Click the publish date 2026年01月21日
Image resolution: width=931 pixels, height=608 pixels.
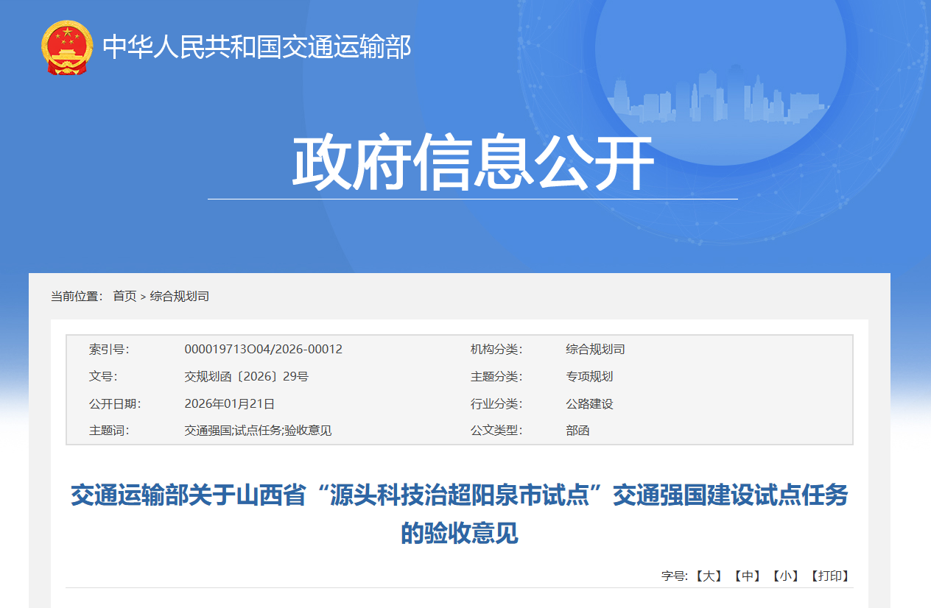click(x=229, y=403)
